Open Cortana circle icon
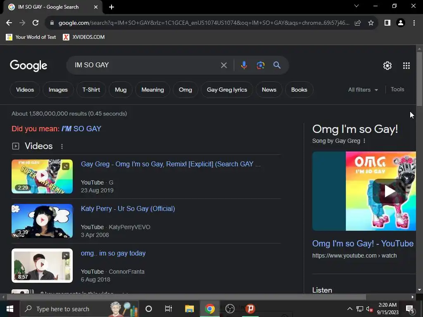 click(x=149, y=309)
